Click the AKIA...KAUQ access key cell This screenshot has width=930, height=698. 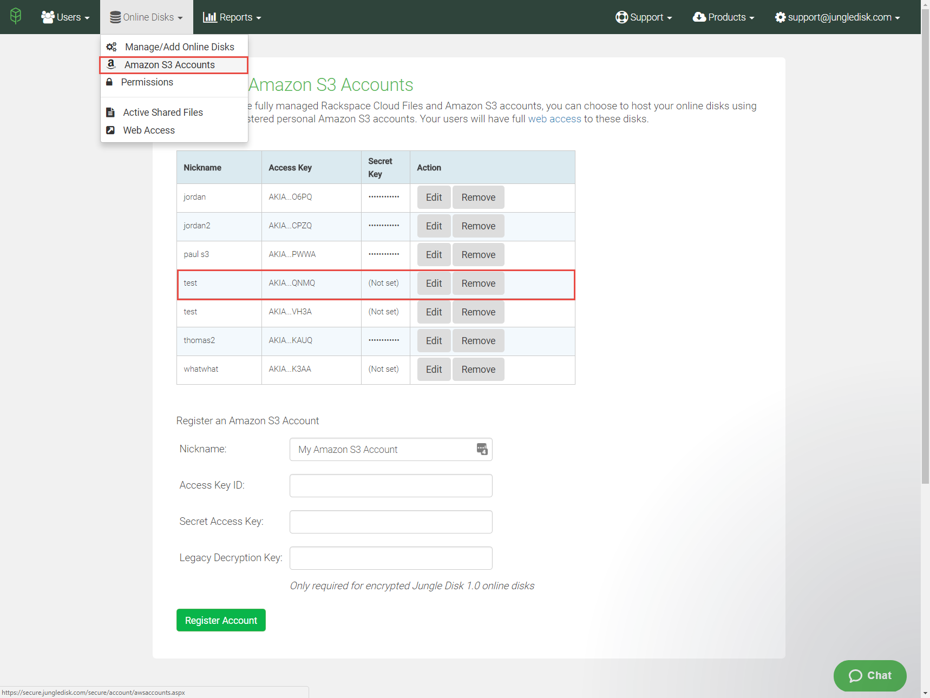(x=312, y=341)
